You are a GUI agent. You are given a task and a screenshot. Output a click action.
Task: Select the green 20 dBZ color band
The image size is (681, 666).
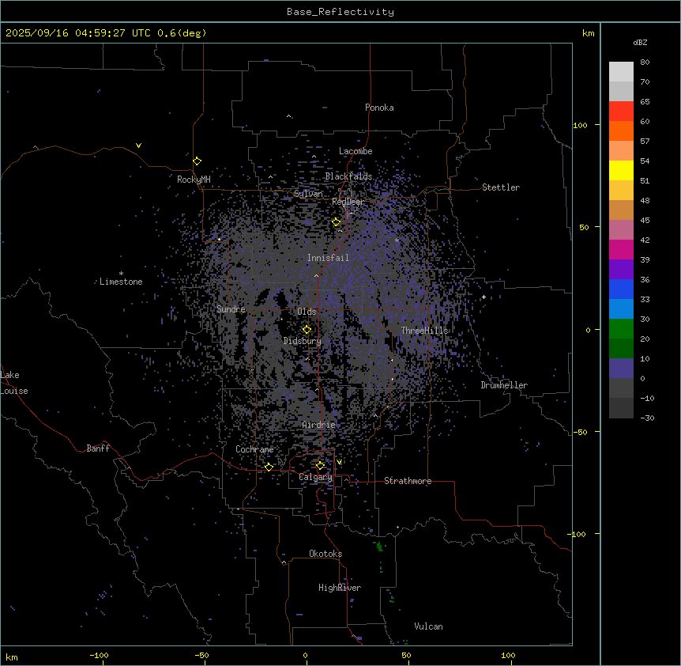click(x=621, y=329)
